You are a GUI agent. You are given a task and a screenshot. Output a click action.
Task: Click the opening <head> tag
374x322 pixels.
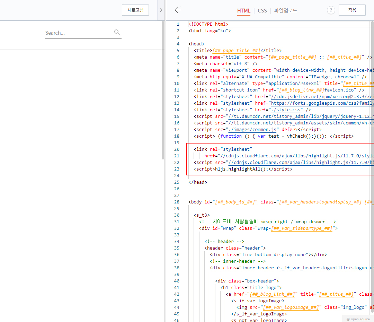tap(196, 44)
